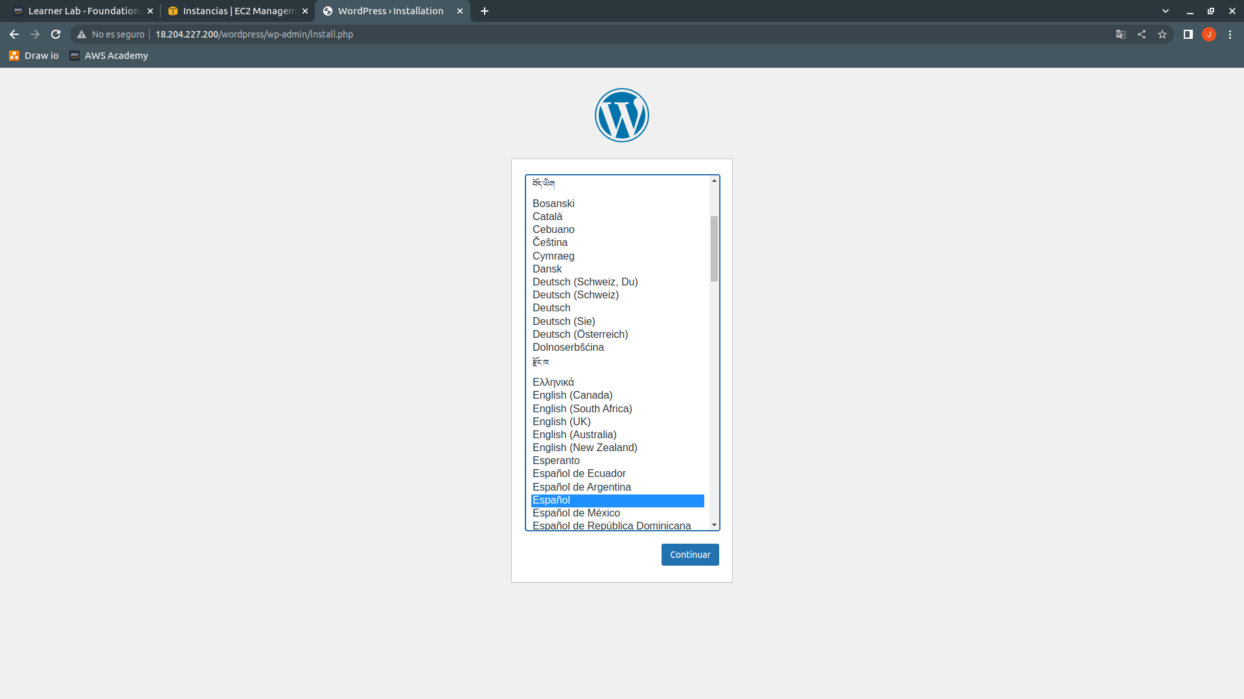This screenshot has height=699, width=1244.
Task: Select Dolnoserbšćina language
Action: 617,347
